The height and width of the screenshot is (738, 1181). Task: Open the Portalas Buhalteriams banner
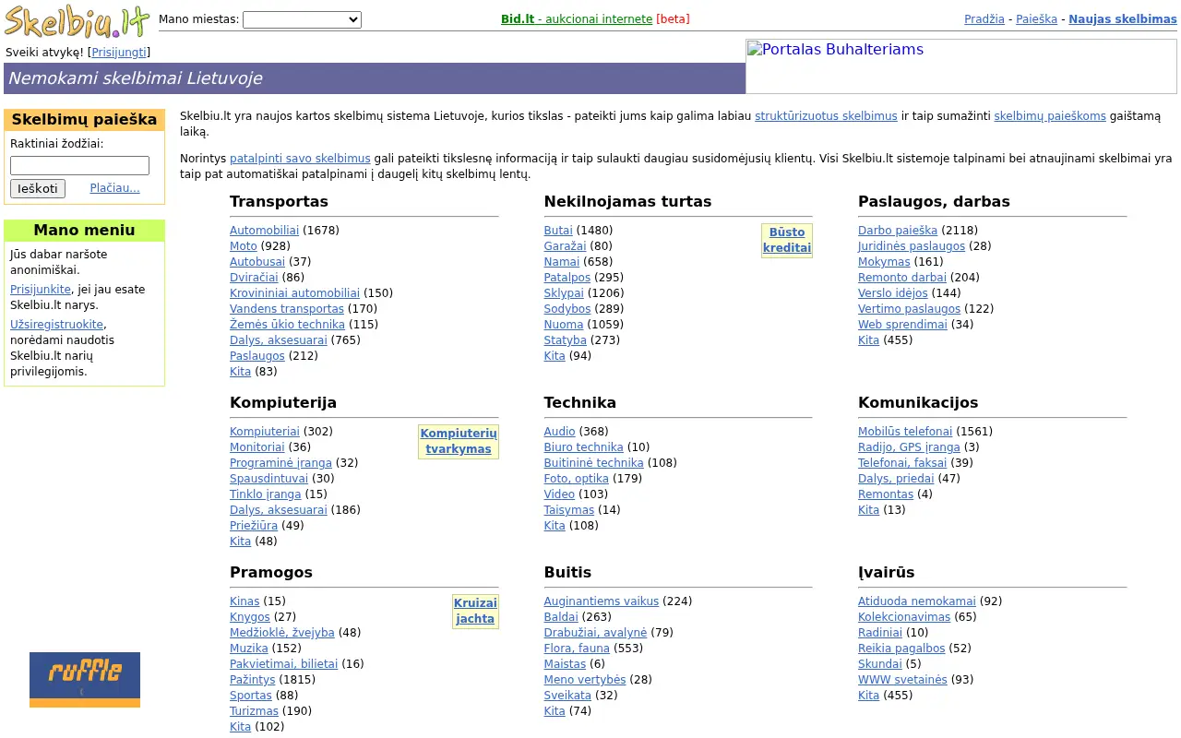960,65
